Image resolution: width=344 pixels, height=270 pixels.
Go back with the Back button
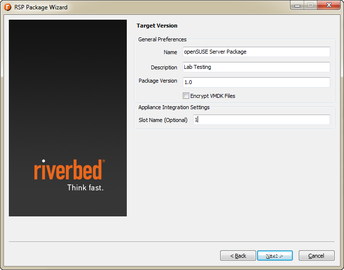[238, 256]
